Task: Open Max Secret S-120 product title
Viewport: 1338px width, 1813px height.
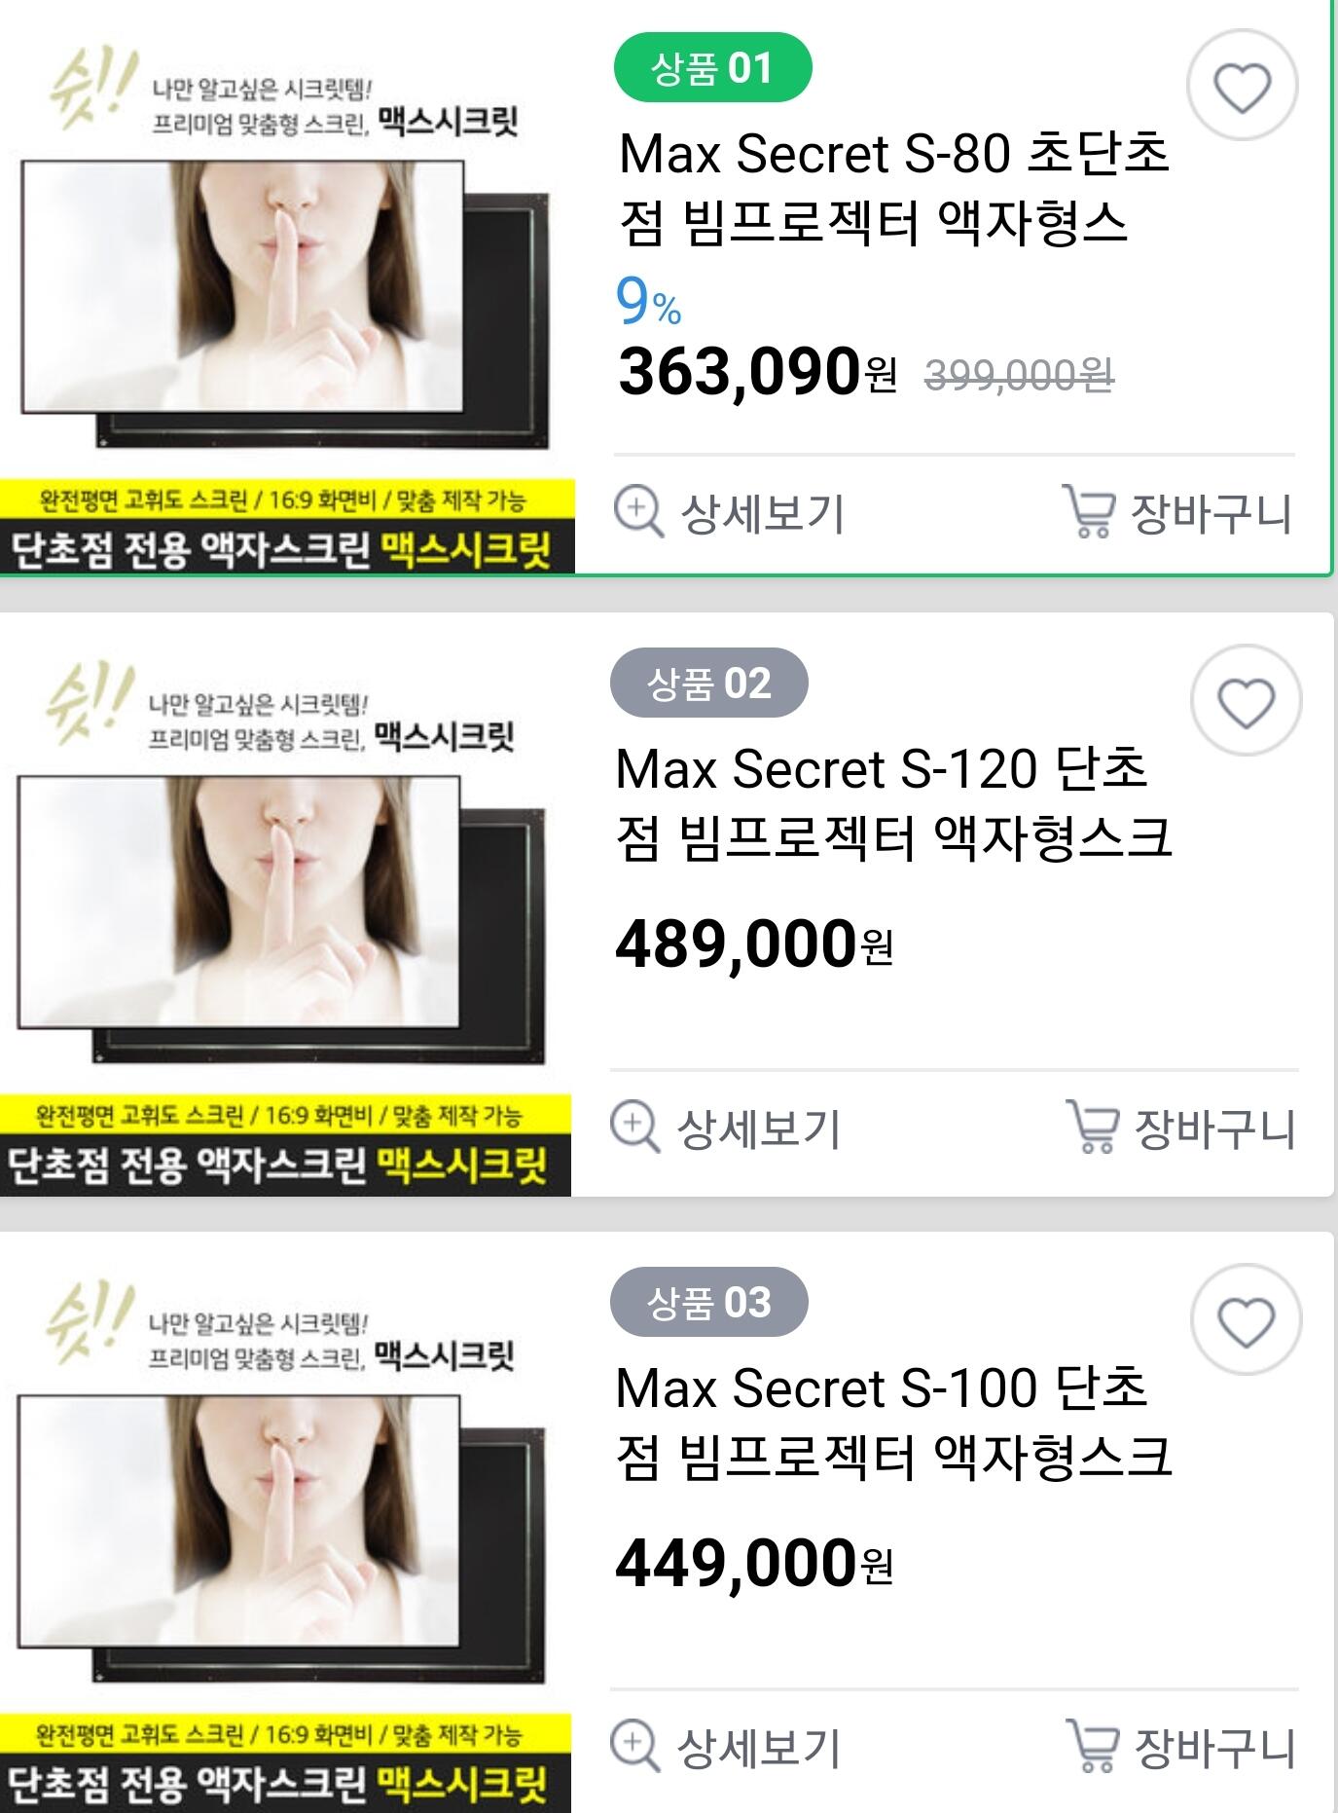Action: (893, 803)
